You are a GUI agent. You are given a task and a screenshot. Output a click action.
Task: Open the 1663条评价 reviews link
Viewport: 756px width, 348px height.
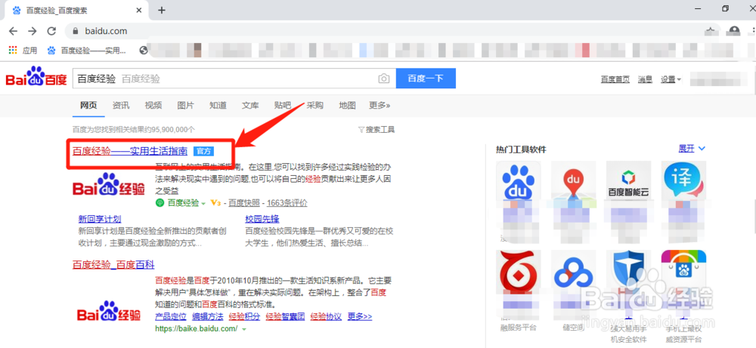click(x=287, y=203)
